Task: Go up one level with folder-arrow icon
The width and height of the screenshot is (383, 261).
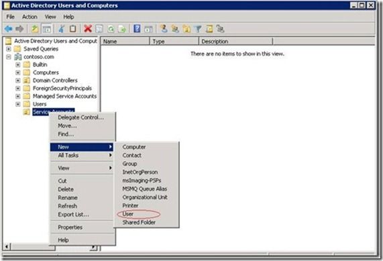Action: coord(35,29)
